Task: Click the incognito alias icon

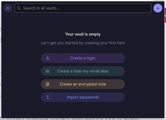Action: pos(48,71)
